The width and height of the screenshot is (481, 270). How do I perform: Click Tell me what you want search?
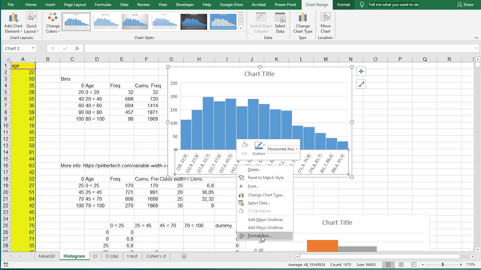(x=393, y=4)
